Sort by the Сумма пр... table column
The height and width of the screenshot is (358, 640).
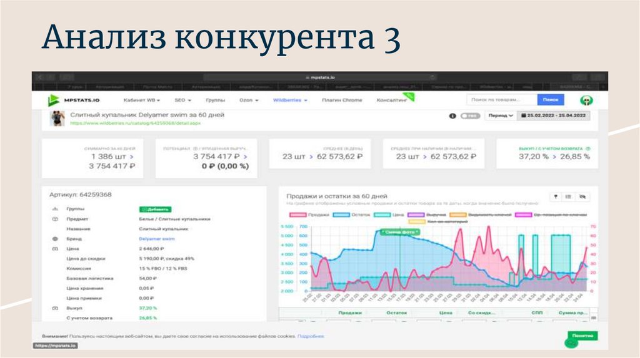click(x=573, y=313)
